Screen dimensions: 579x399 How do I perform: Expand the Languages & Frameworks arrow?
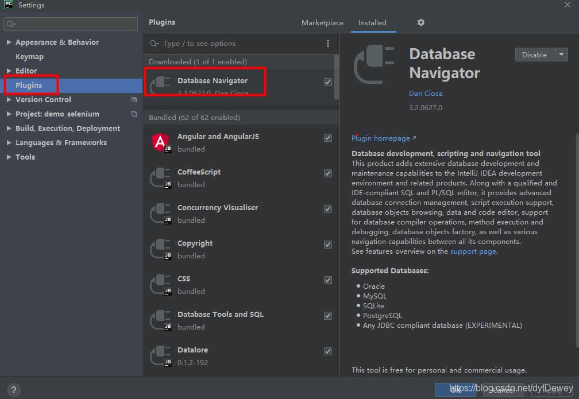point(9,142)
